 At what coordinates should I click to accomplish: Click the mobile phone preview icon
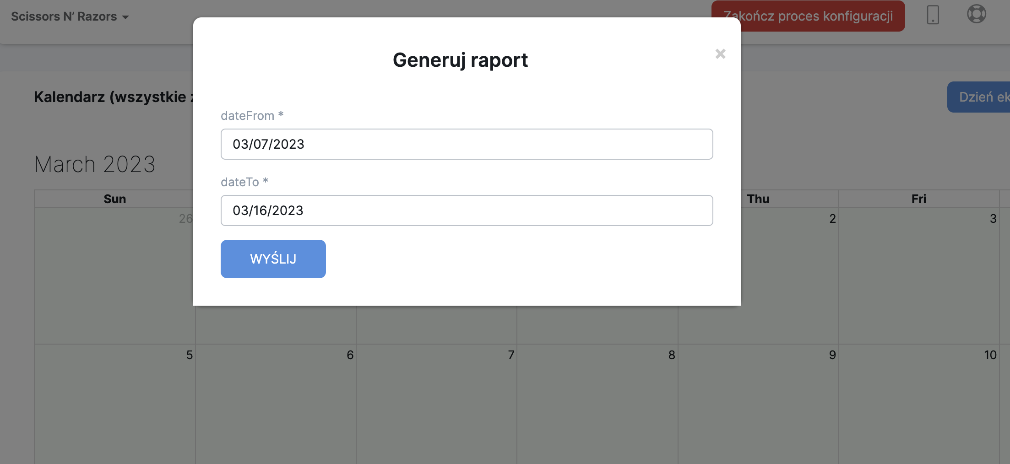(933, 15)
